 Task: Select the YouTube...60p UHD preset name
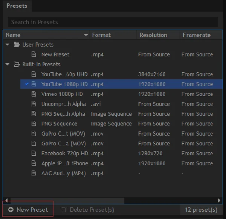coord(64,74)
